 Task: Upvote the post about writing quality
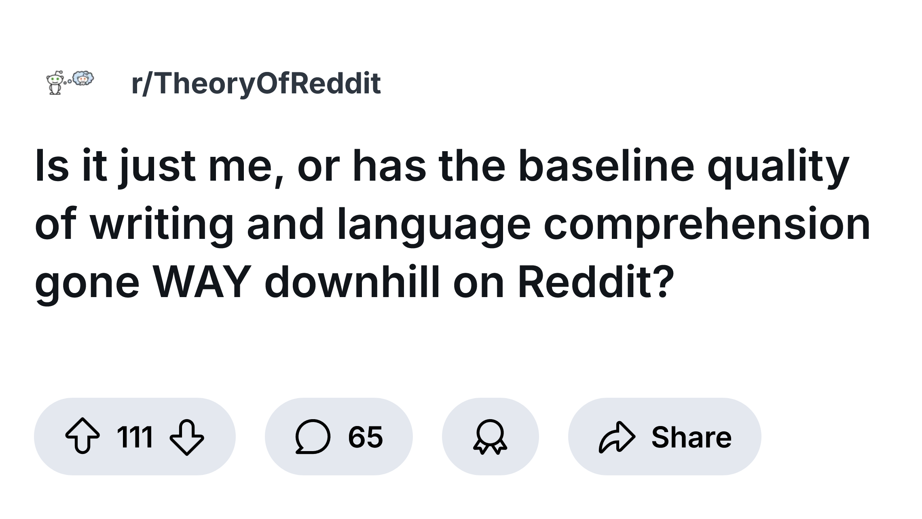pyautogui.click(x=82, y=437)
